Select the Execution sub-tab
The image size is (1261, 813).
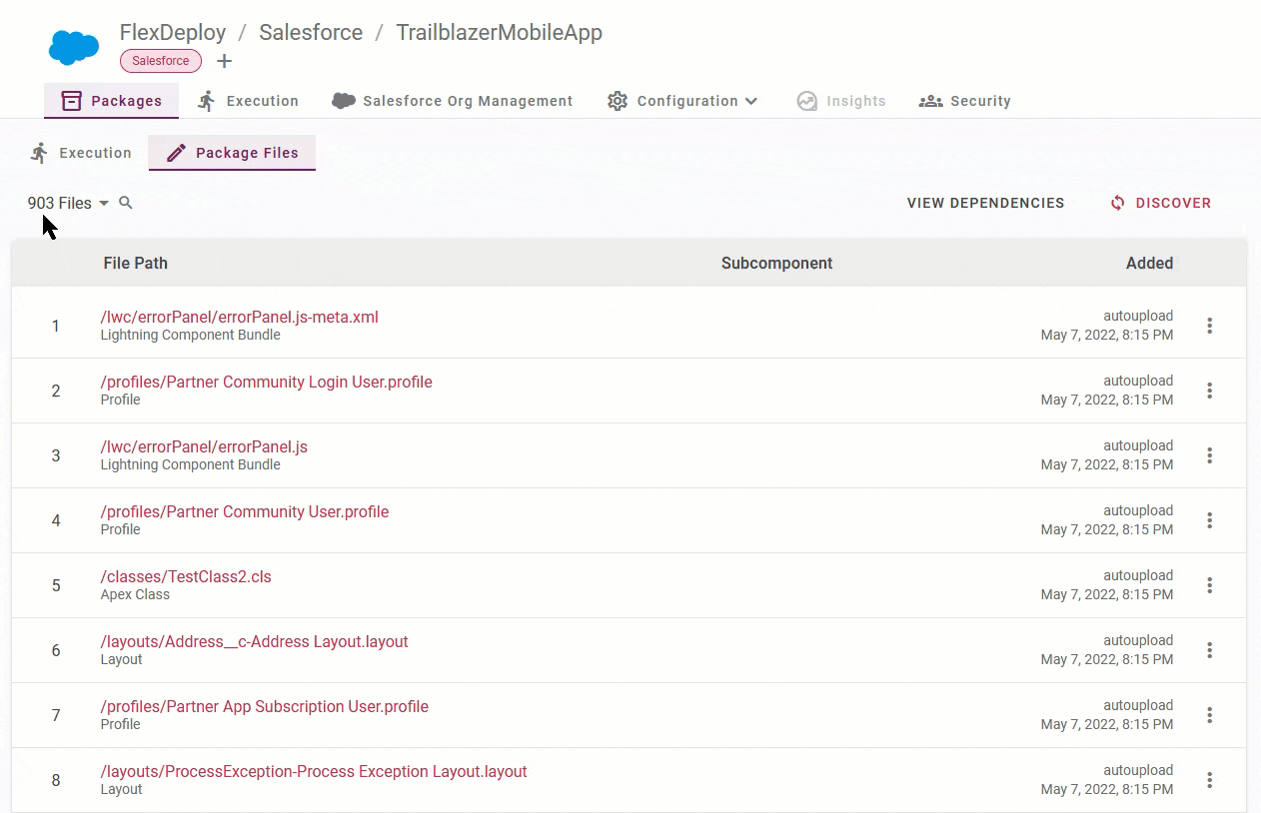coord(81,153)
